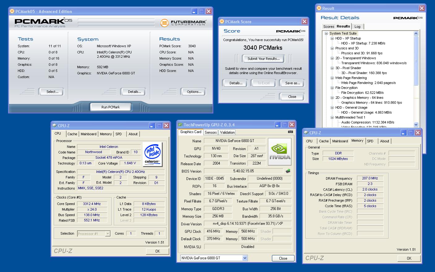The height and width of the screenshot is (272, 435).
Task: Open the Log tab in Result Details
Action: (357, 27)
